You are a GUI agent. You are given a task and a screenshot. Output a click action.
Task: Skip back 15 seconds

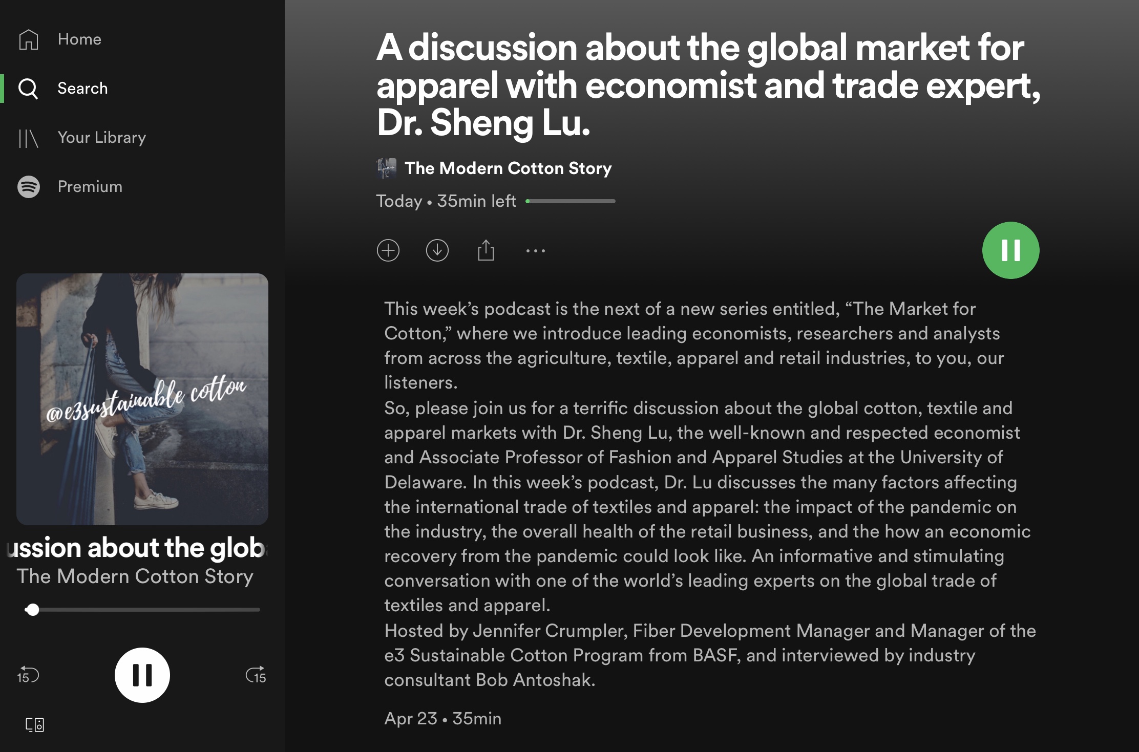28,675
